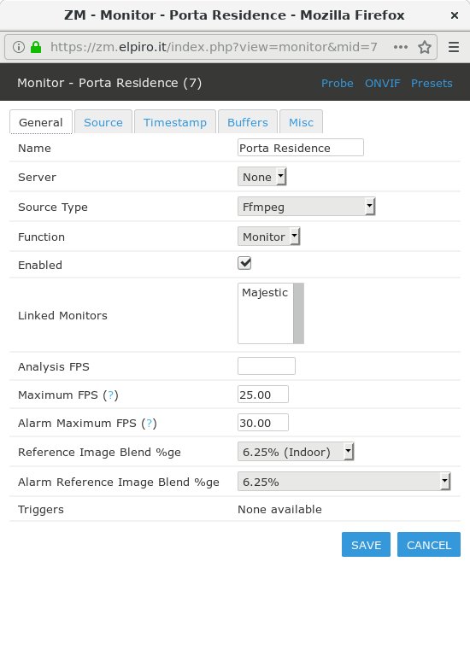Click the green padlock security icon

click(x=36, y=47)
